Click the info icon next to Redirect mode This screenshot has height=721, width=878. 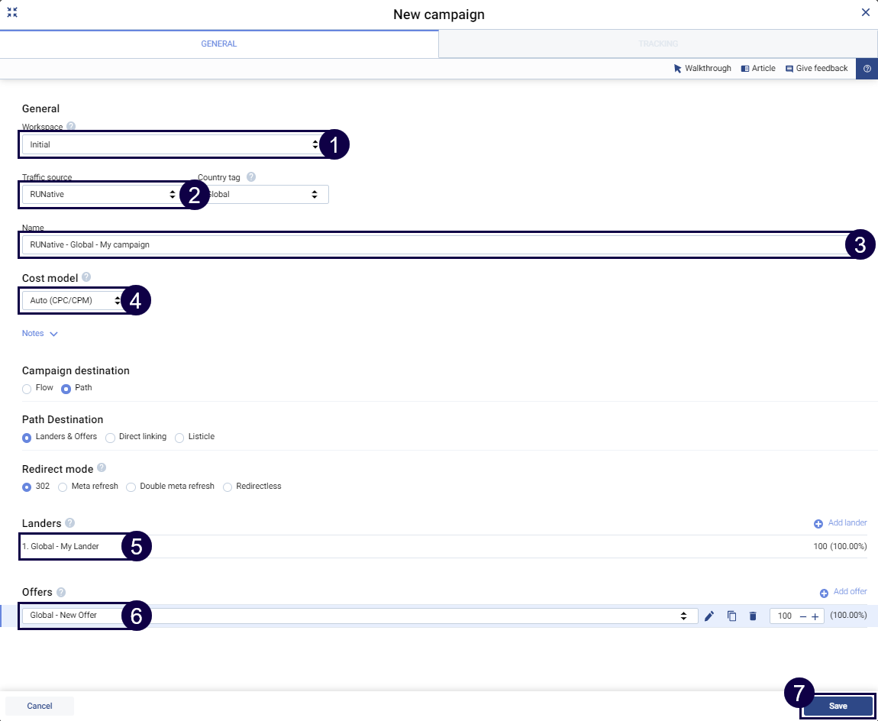point(102,468)
